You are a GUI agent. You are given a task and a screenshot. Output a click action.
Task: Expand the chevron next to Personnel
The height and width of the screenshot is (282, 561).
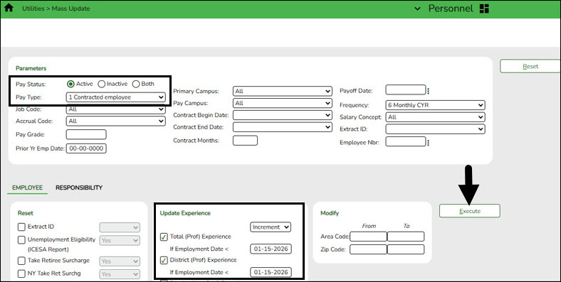tap(417, 9)
